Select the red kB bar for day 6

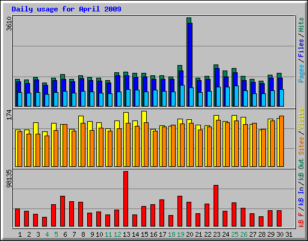(63, 211)
